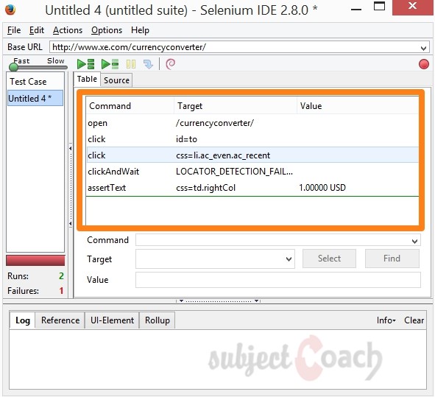435x397 pixels.
Task: Select the LOCATOR_DETECTION_FAIL target cell
Action: point(234,172)
